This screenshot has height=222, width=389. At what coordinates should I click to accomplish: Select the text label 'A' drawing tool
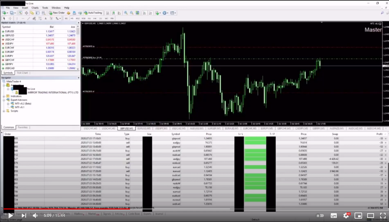click(x=45, y=18)
